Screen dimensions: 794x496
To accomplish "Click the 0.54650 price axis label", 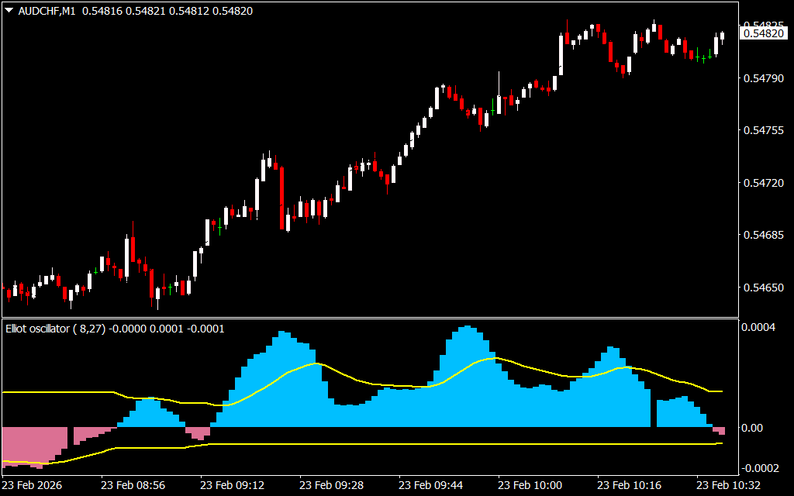I will (x=763, y=288).
